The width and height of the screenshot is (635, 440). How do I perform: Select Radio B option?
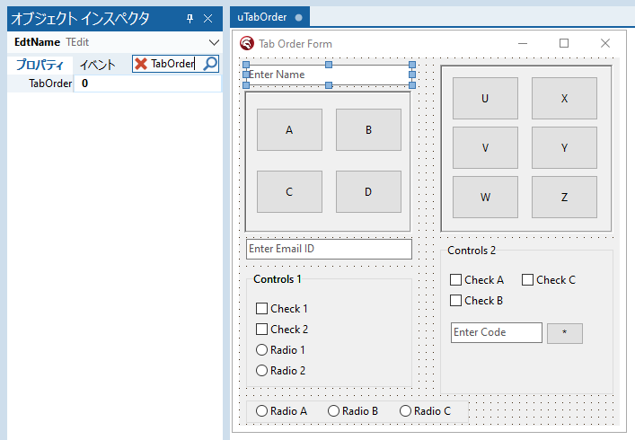tap(333, 411)
